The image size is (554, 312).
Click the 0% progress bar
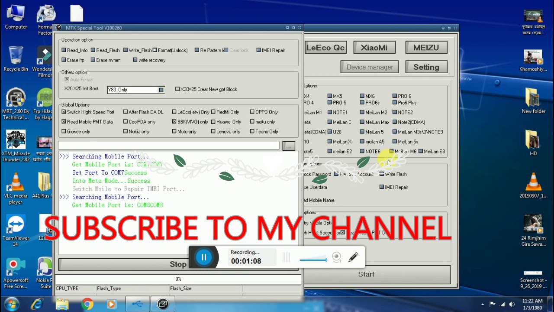point(178,279)
